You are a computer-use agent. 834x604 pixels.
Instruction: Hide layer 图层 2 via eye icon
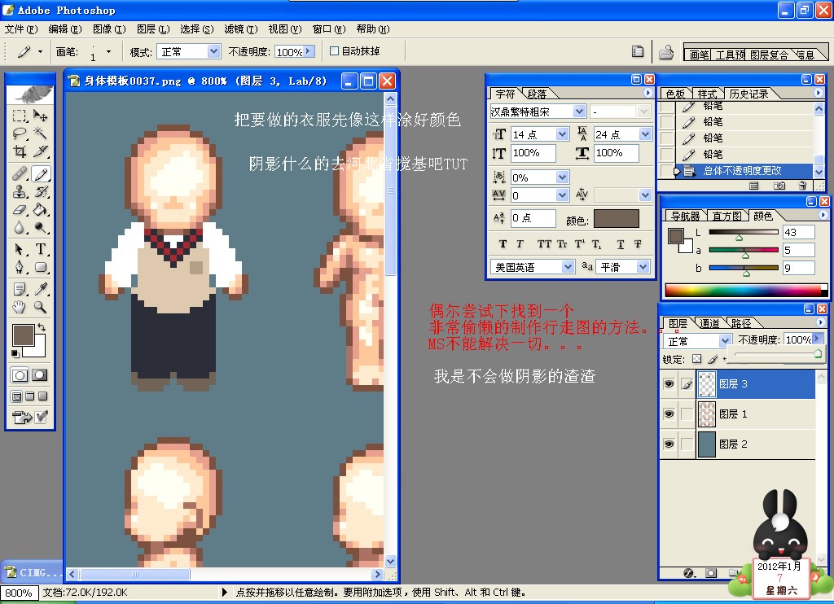(669, 444)
